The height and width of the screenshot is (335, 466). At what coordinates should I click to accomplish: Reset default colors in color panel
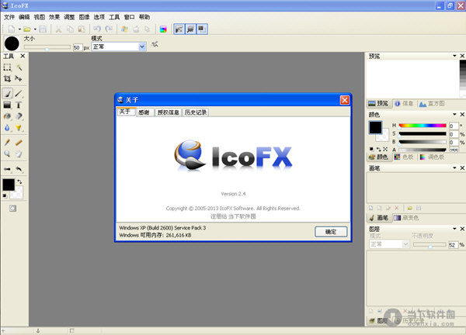point(371,149)
